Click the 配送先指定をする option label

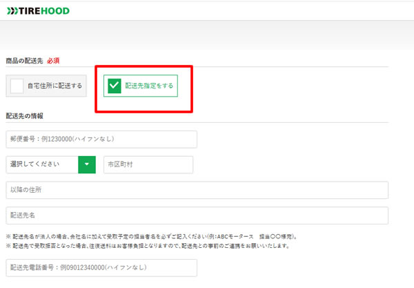coord(149,86)
